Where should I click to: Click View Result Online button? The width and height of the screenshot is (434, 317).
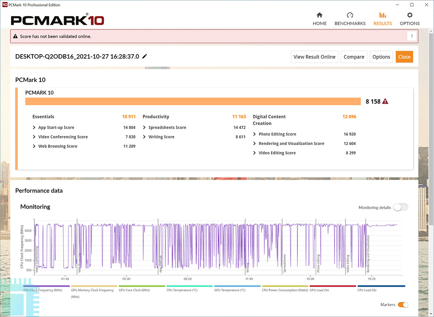coord(314,57)
